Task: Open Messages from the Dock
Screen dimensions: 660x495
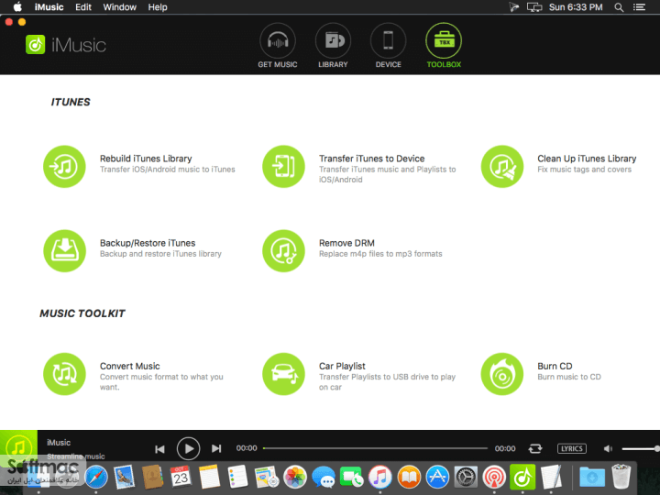Action: point(323,478)
